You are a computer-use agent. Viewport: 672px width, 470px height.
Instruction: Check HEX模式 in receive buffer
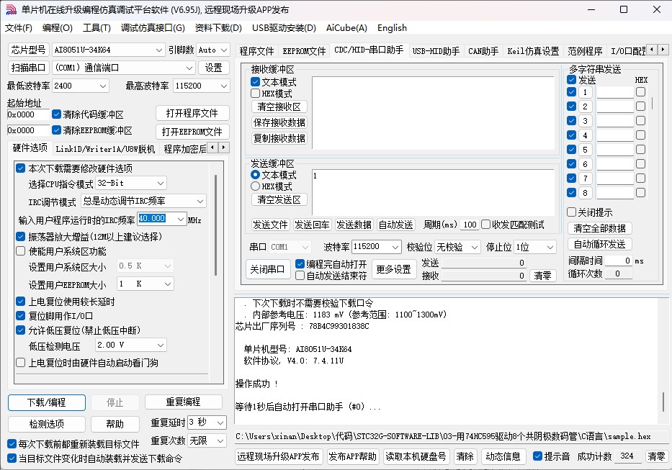256,94
